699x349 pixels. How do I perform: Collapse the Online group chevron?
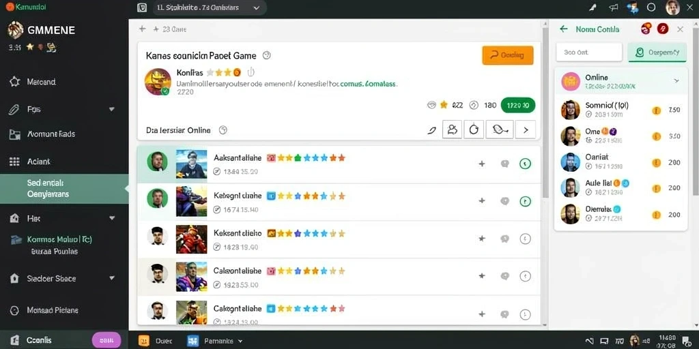point(676,80)
